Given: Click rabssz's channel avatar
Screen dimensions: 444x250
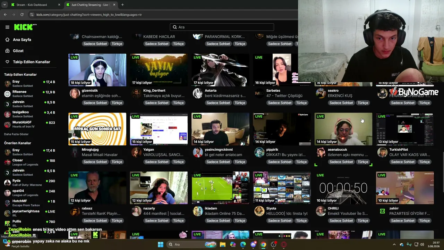Looking at the screenshot, I should pos(75,211).
